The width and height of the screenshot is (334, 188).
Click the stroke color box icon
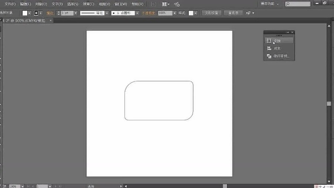coord(36,13)
